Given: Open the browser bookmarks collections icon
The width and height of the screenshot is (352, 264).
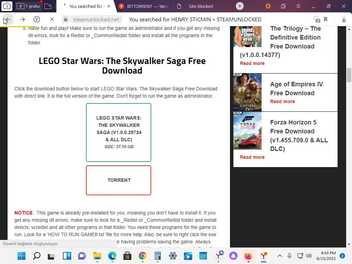Looking at the screenshot, I should tap(283, 6).
